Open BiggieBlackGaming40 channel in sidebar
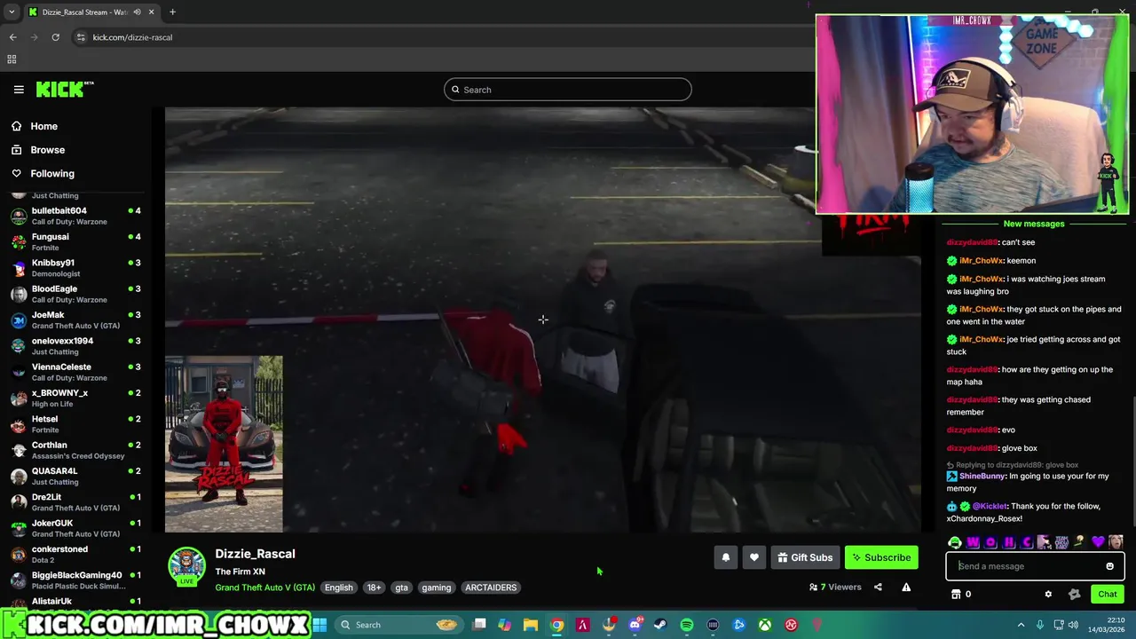The image size is (1136, 639). (x=75, y=580)
